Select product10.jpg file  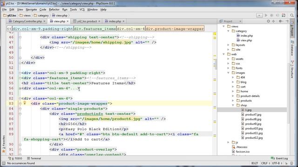click(252, 128)
